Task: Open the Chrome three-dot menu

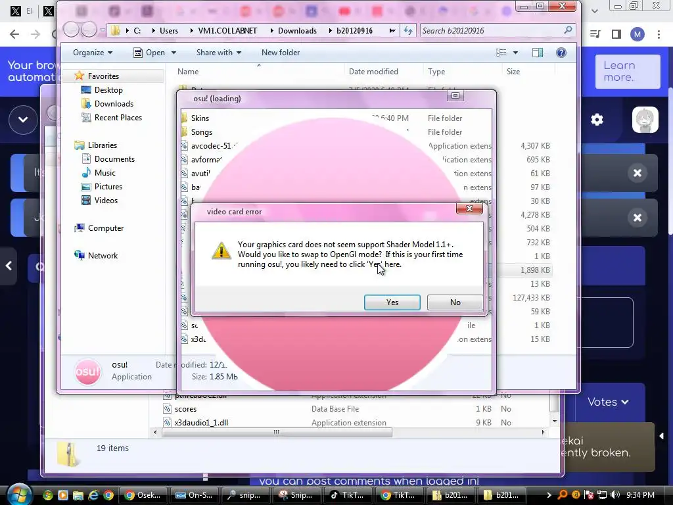Action: click(659, 34)
